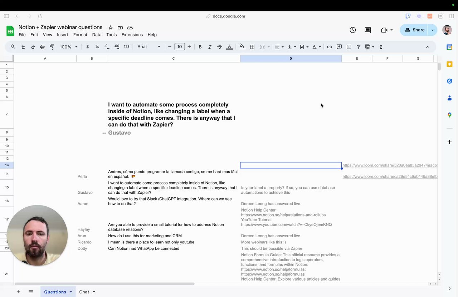The image size is (458, 297).
Task: Open the borders menu
Action: 252,47
